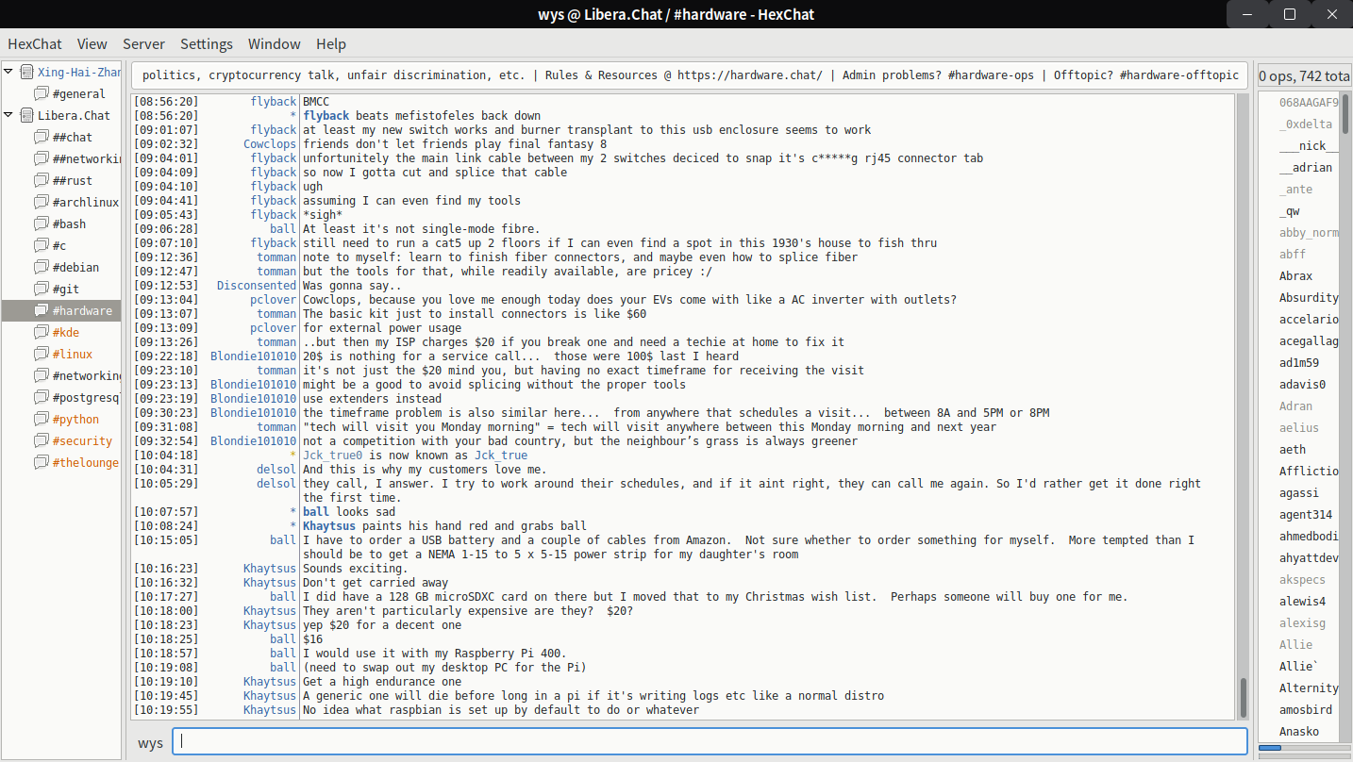Click the #hardware-ops channel link in topic
The image size is (1353, 762).
coord(991,75)
